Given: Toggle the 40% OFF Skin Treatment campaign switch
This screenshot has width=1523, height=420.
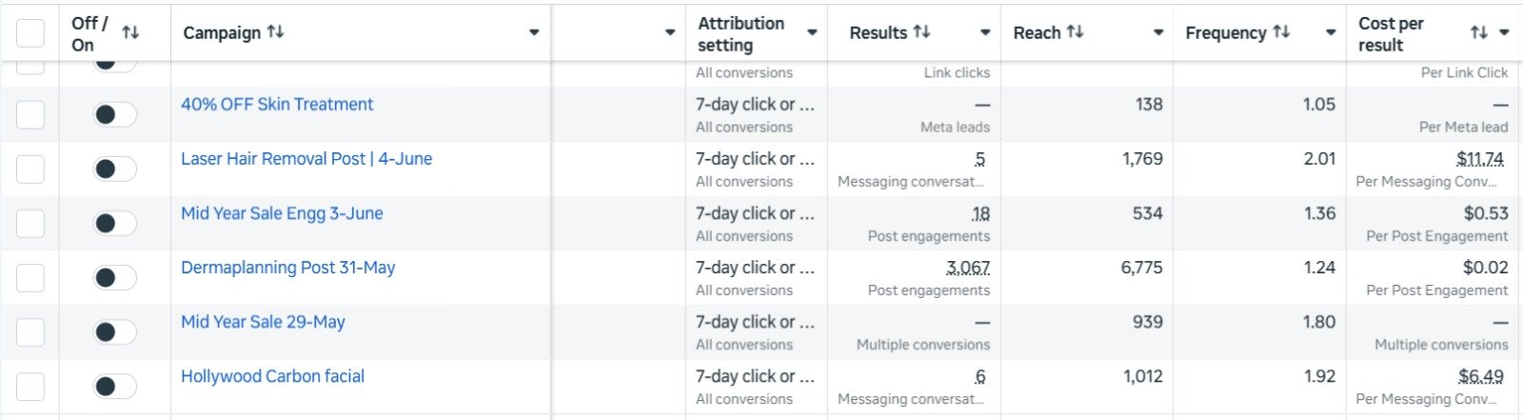Looking at the screenshot, I should point(114,114).
